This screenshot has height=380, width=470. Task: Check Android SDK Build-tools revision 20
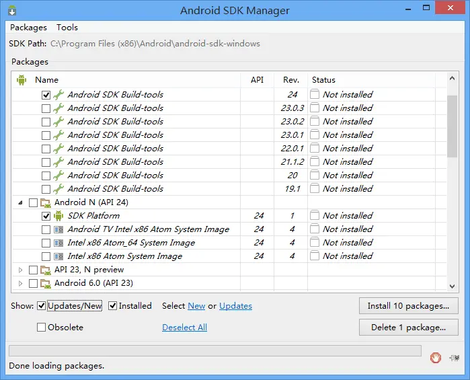[46, 176]
